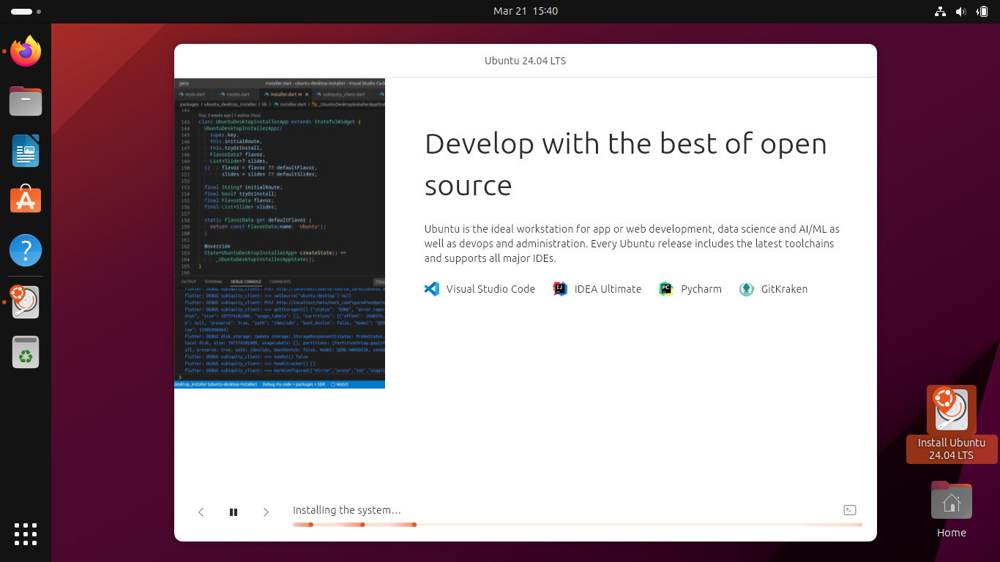Toggle the volume from the top bar

coord(961,11)
